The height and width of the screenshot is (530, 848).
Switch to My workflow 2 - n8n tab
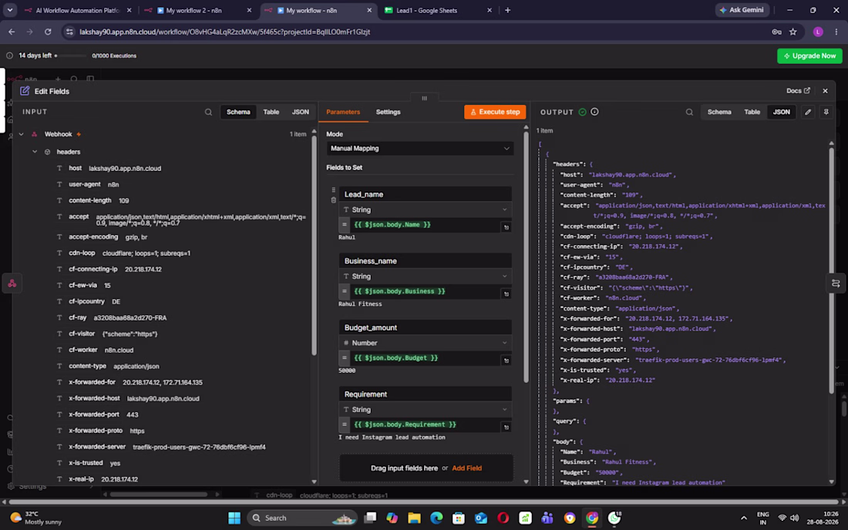(x=198, y=10)
